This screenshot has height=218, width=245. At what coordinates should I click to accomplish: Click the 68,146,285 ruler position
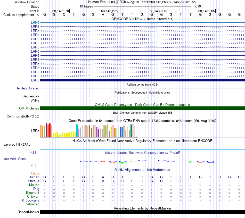pos(207,11)
